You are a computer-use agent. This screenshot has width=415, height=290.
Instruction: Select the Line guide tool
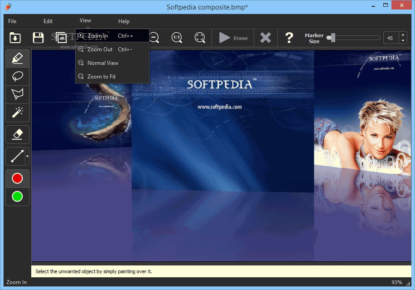pyautogui.click(x=16, y=156)
